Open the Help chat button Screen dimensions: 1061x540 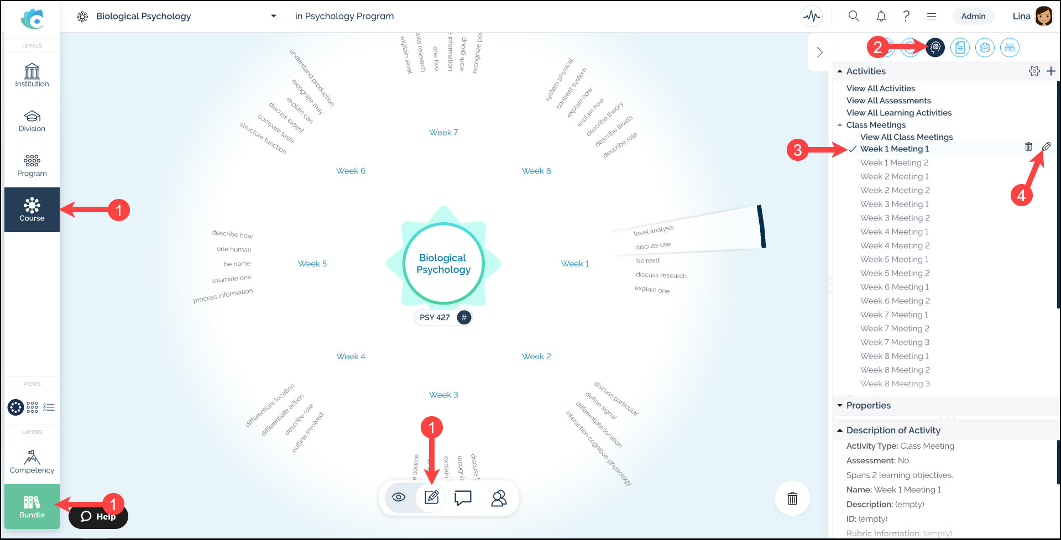pyautogui.click(x=98, y=517)
